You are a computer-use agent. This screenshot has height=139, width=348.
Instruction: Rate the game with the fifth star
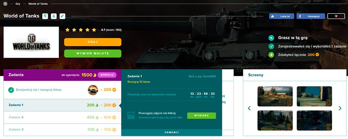pos(94,29)
